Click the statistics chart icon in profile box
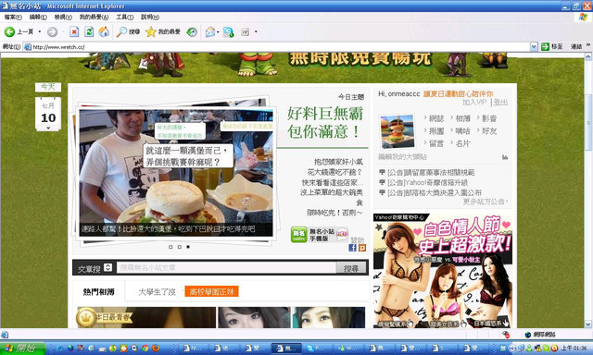 505,157
